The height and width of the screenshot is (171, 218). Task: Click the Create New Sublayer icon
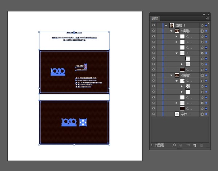click(x=188, y=145)
